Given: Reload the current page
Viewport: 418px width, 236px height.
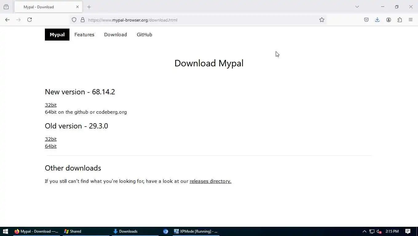Looking at the screenshot, I should [30, 20].
